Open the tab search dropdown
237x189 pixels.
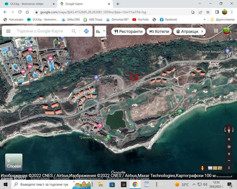click(x=200, y=4)
